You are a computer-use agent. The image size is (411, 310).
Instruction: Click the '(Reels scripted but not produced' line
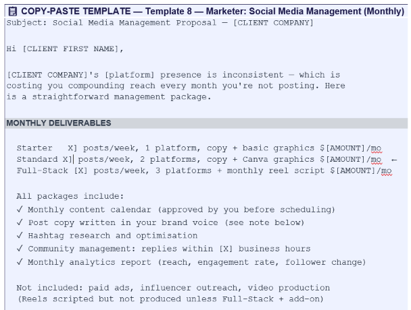point(170,299)
